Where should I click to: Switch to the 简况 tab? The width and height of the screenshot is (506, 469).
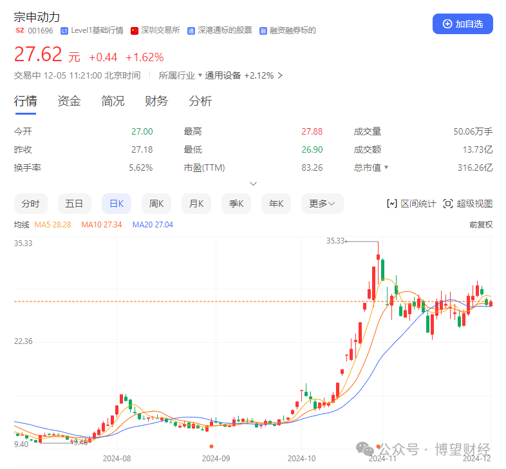(113, 101)
